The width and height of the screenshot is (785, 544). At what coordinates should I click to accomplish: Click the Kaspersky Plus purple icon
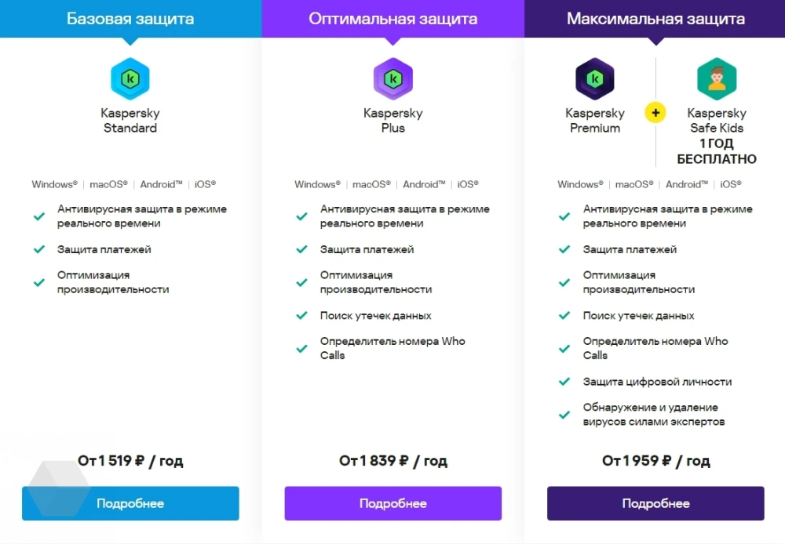(392, 79)
